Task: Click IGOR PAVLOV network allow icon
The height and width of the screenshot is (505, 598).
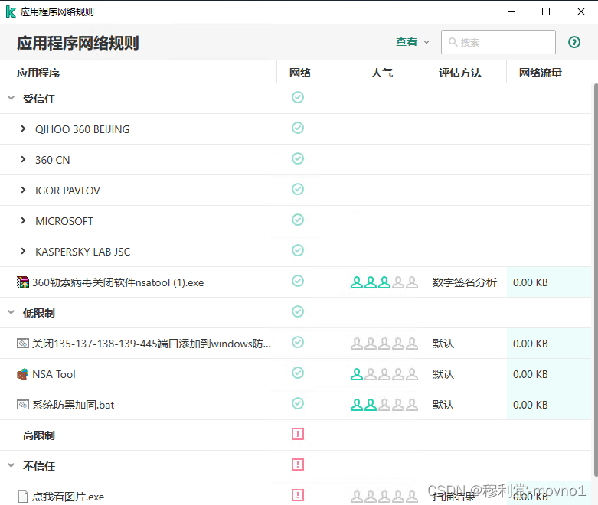Action: pyautogui.click(x=298, y=189)
